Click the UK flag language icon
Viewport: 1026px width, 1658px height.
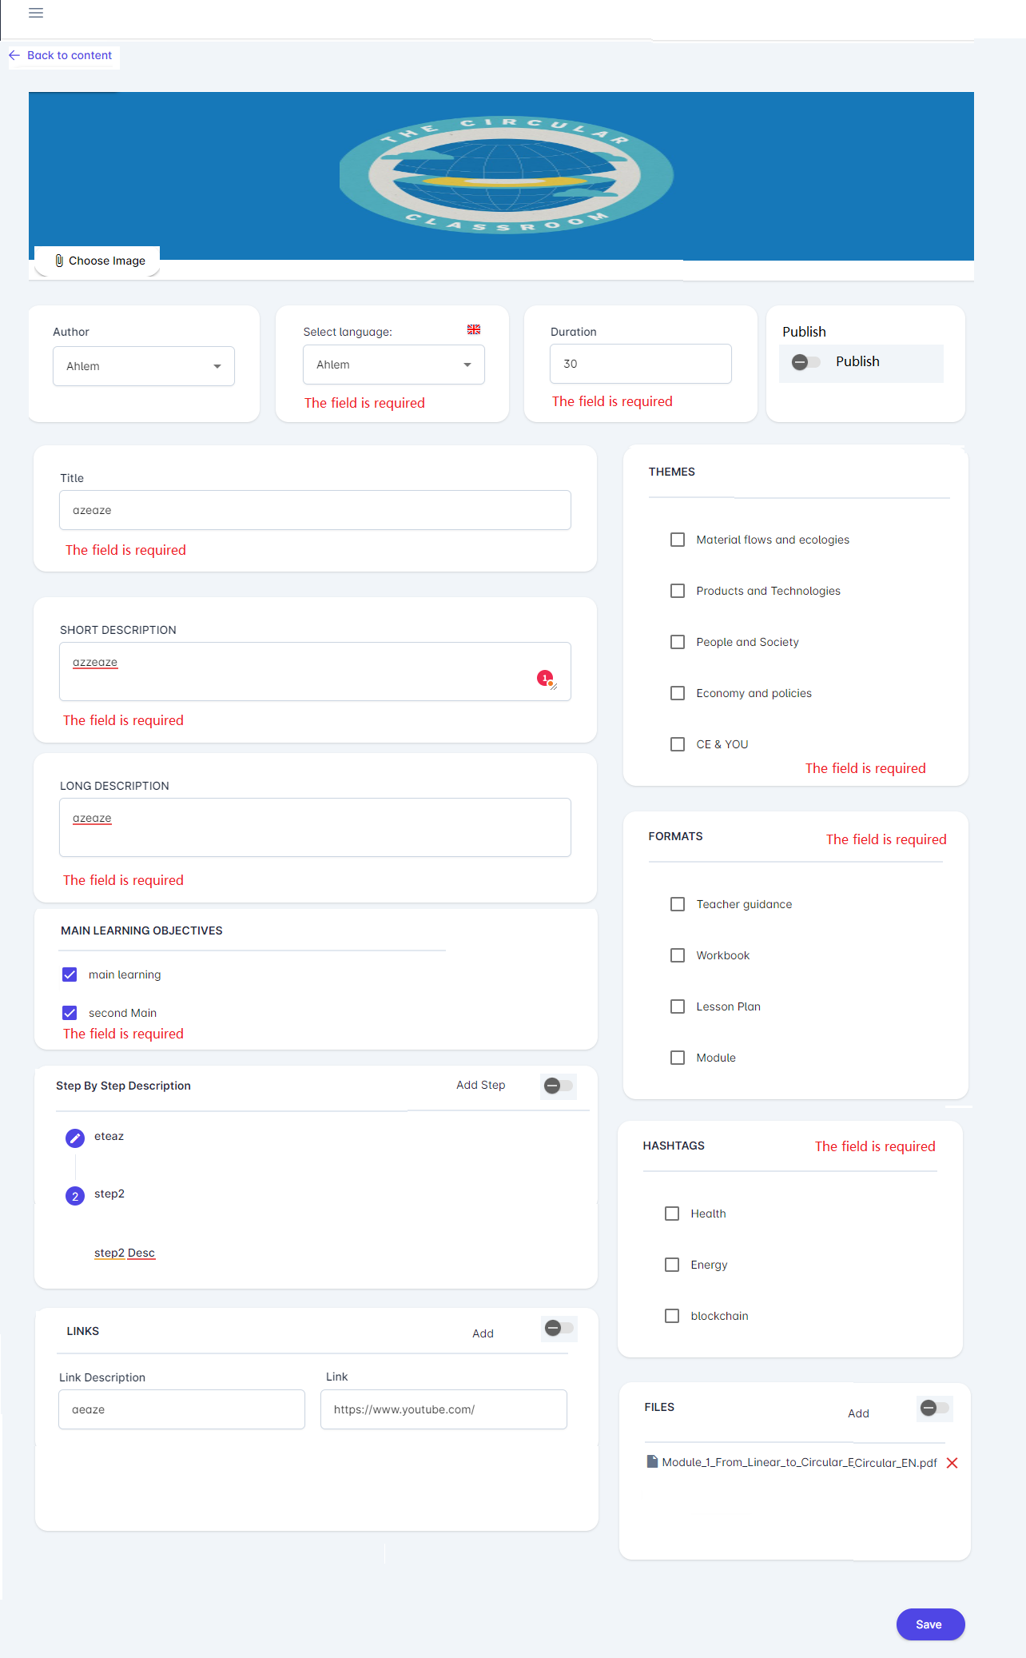pyautogui.click(x=474, y=329)
